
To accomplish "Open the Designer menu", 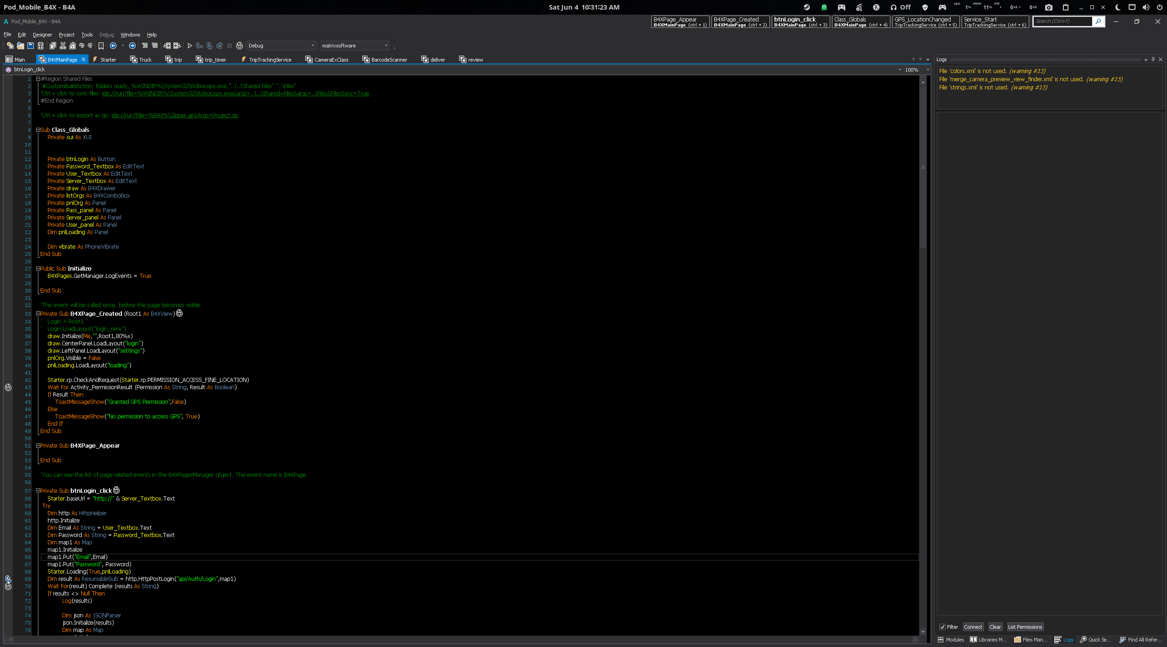I will [x=42, y=35].
